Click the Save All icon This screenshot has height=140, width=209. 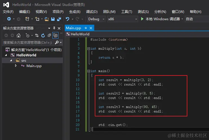(x=59, y=19)
